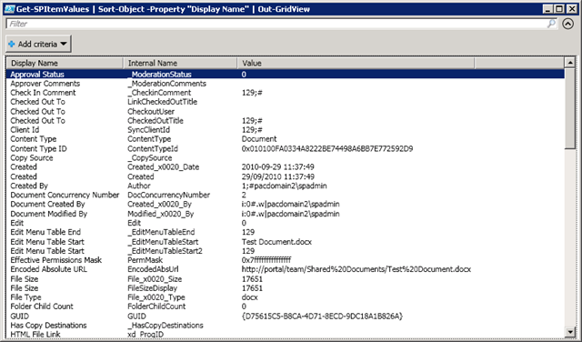The height and width of the screenshot is (342, 582).
Task: Select Encoded Absolute URL row
Action: coord(285,269)
